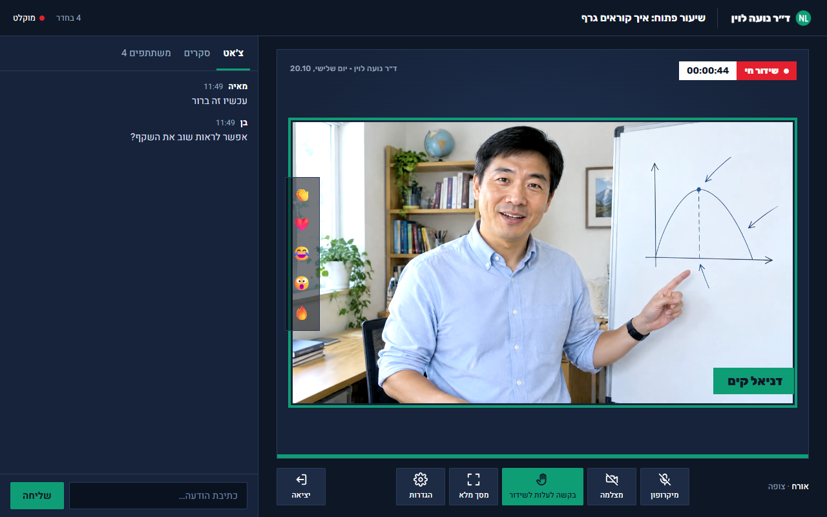Focus the message input field (כתיבת הודעה)
Screen dimensions: 827x517
[158, 496]
